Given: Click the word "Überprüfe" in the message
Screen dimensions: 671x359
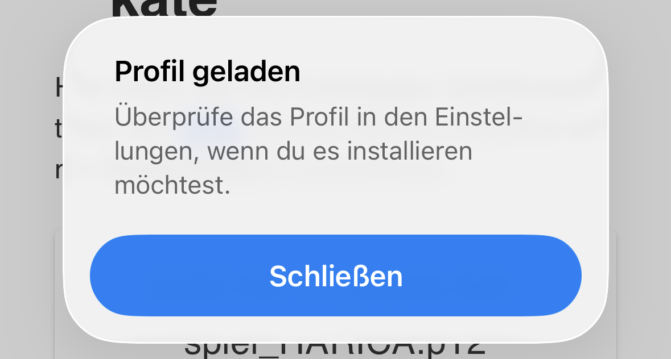Looking at the screenshot, I should tap(174, 116).
